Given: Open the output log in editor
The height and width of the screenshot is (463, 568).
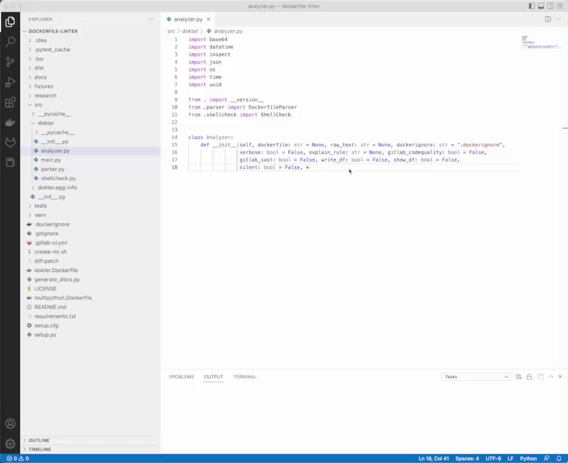Looking at the screenshot, I should click(x=540, y=377).
